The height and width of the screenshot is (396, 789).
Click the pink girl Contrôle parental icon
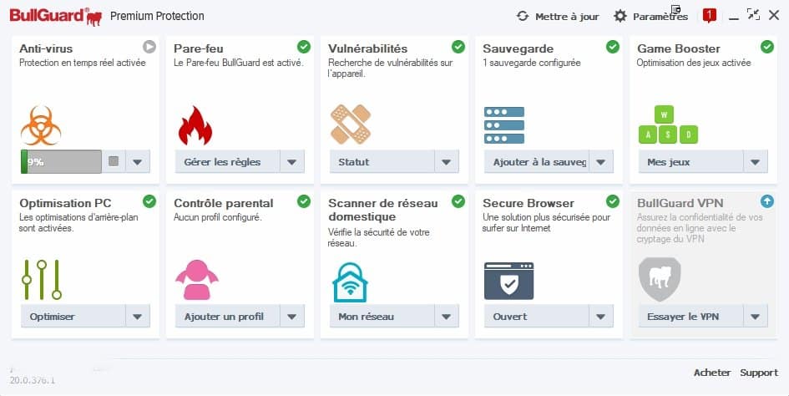tap(197, 280)
